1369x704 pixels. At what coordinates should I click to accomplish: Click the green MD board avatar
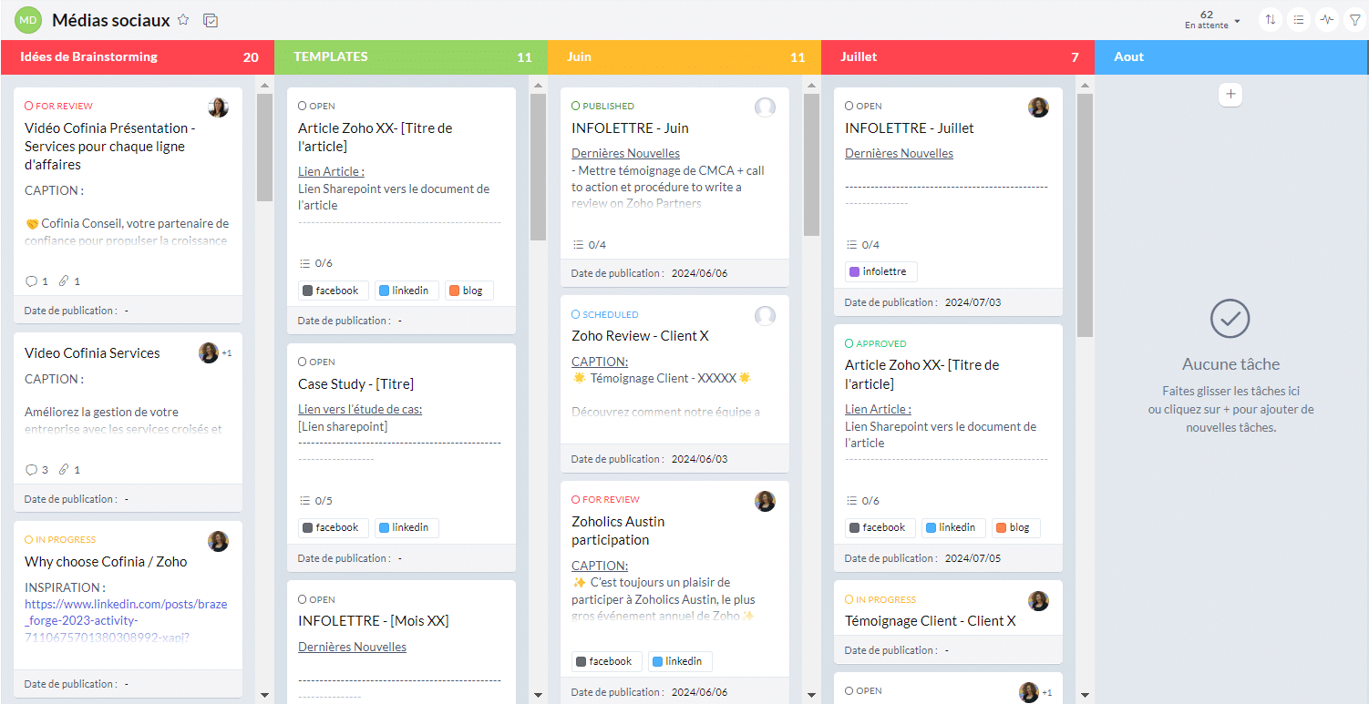[27, 19]
